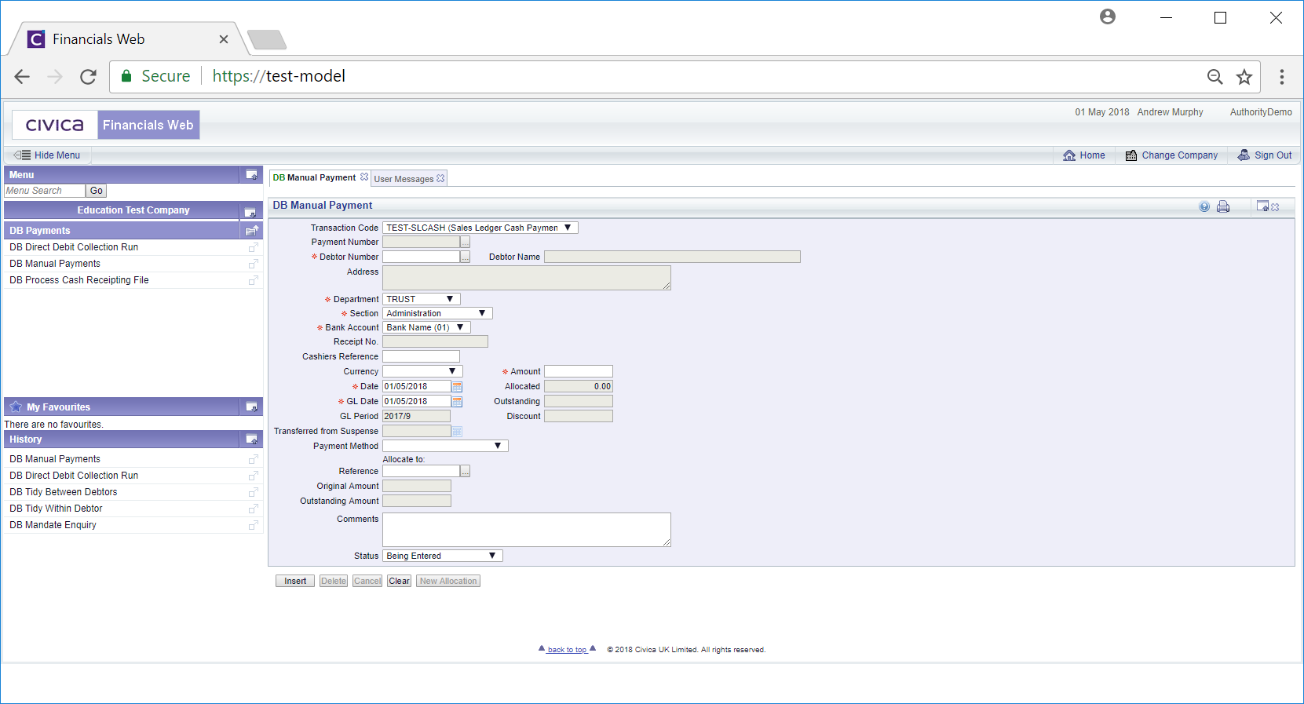Viewport: 1304px width, 704px height.
Task: Click the Comments text area
Action: [527, 530]
